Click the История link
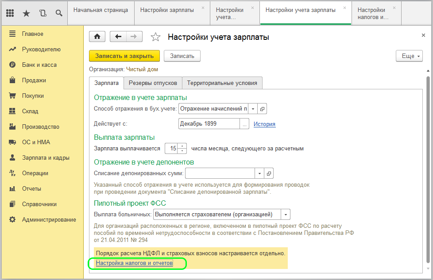433x280 pixels. click(264, 124)
